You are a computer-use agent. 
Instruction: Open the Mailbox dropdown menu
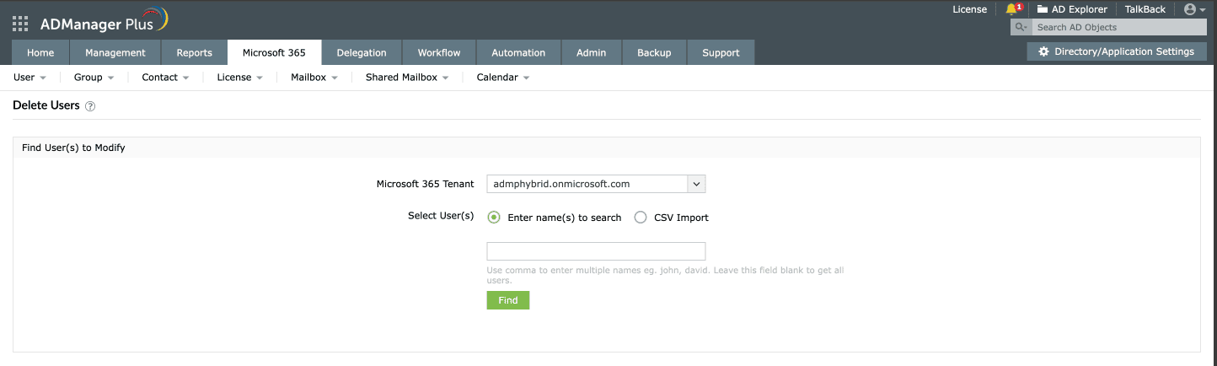point(314,78)
